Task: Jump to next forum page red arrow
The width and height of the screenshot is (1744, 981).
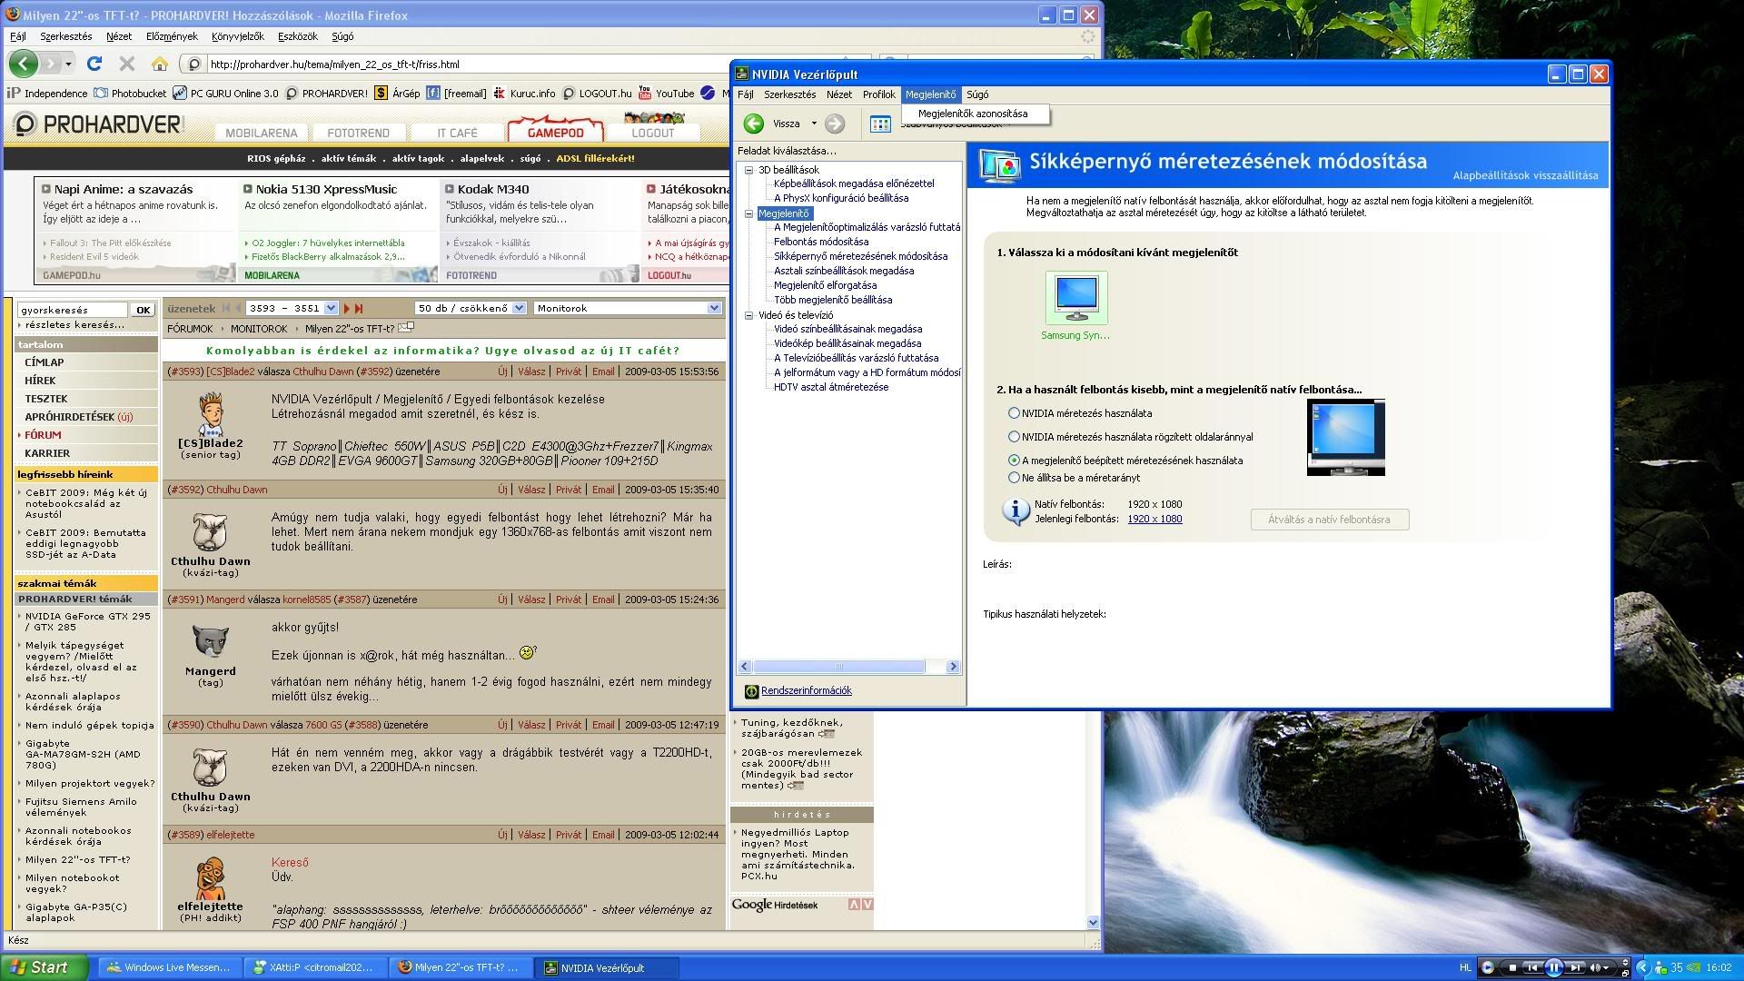Action: tap(346, 309)
